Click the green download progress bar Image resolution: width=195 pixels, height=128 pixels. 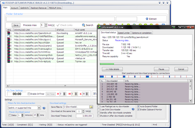coord(146,64)
